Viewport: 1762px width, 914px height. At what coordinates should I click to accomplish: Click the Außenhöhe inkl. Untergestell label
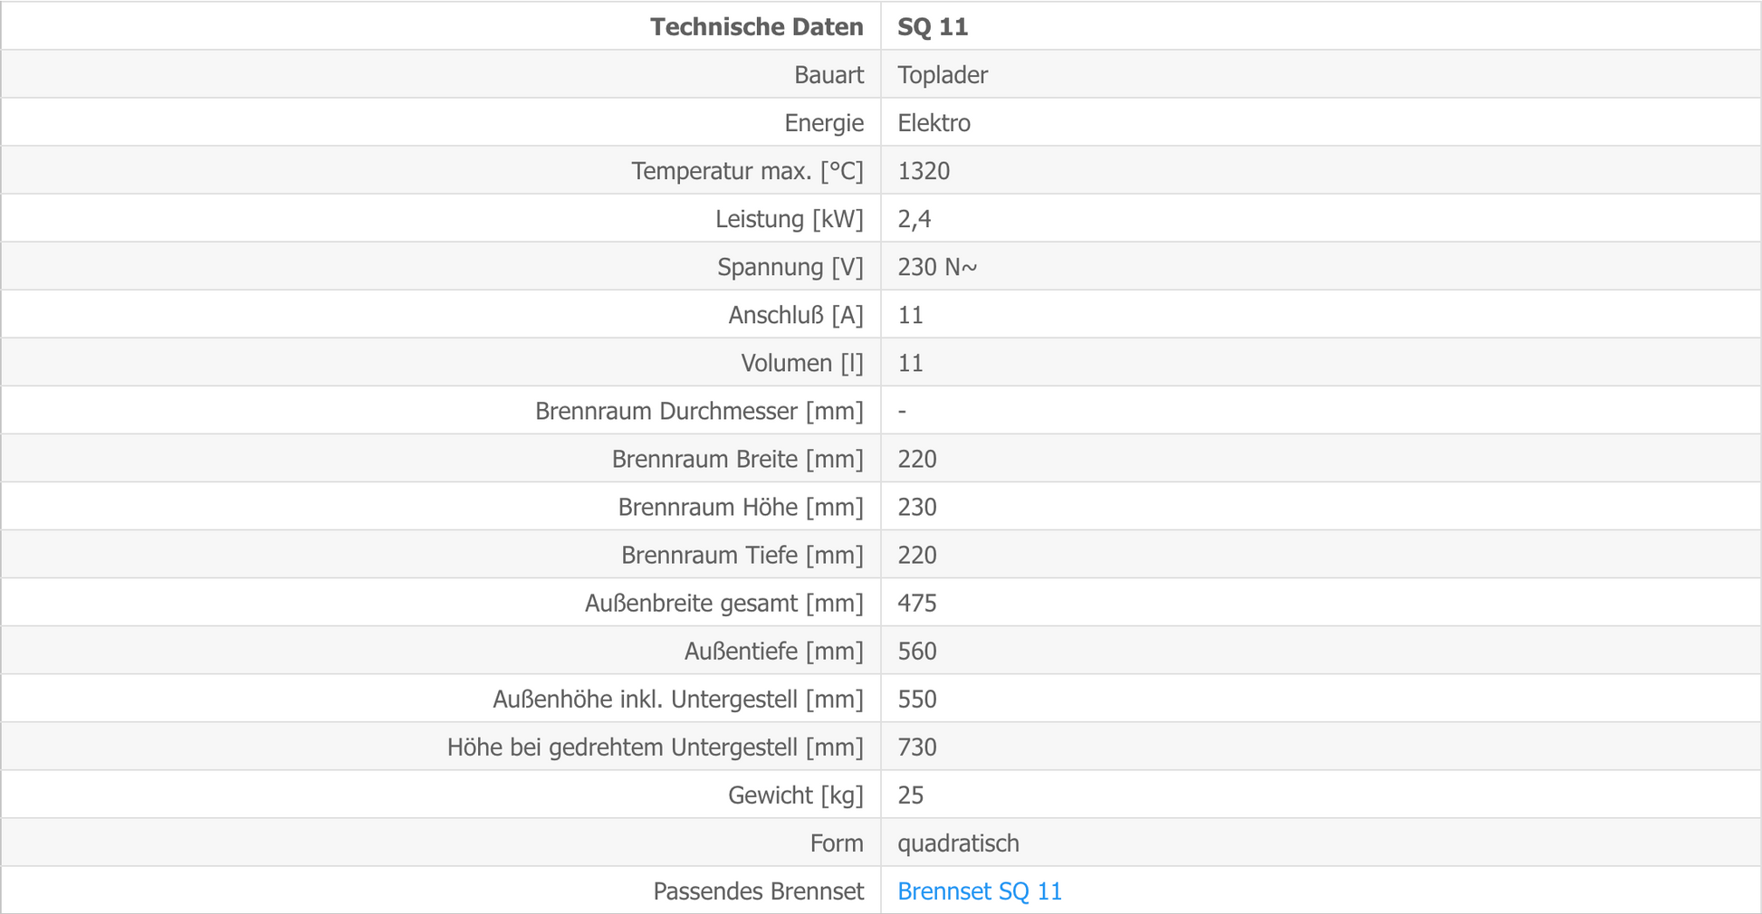click(678, 699)
